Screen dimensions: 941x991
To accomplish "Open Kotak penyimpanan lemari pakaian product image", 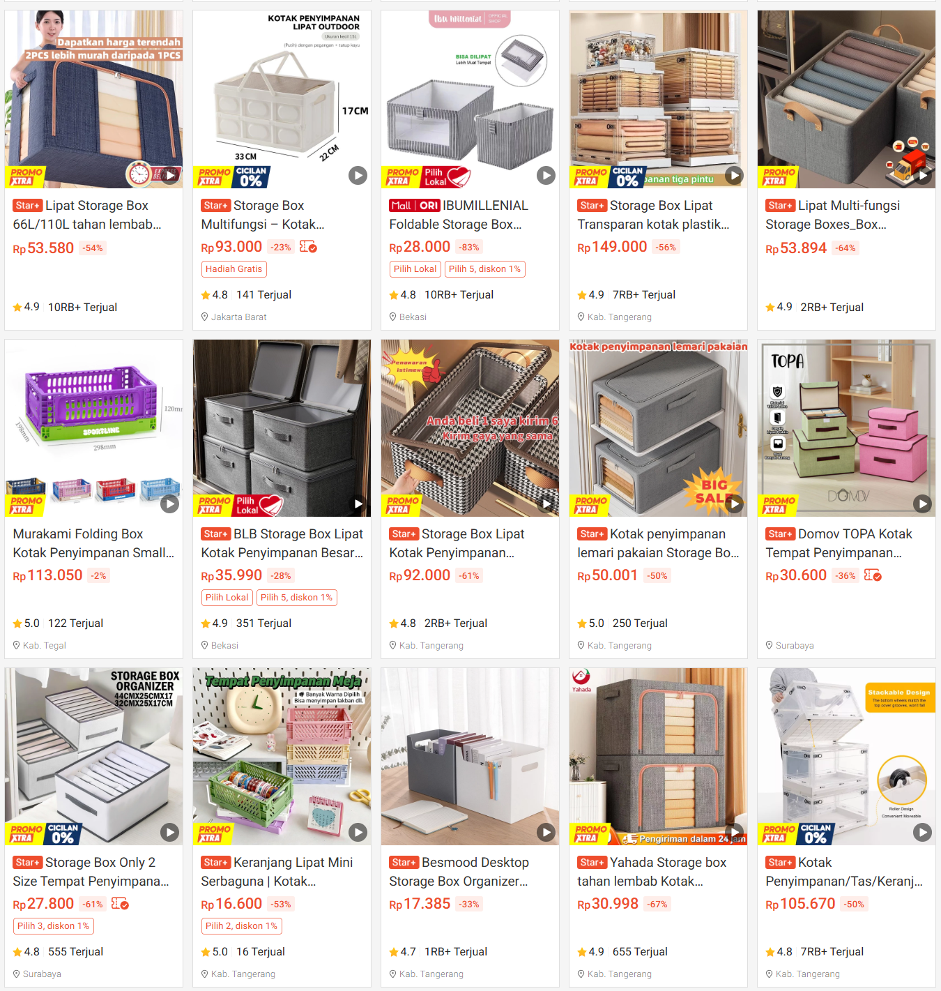I will pos(658,428).
